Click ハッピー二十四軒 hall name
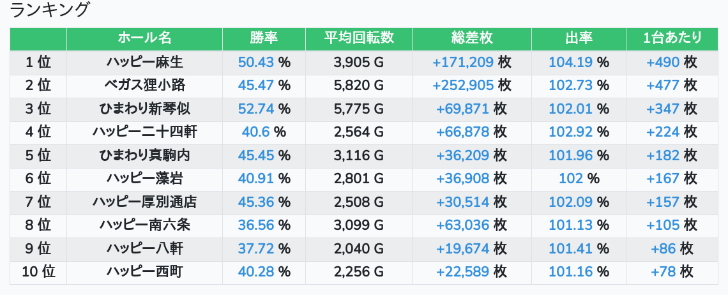The image size is (728, 295). [144, 132]
